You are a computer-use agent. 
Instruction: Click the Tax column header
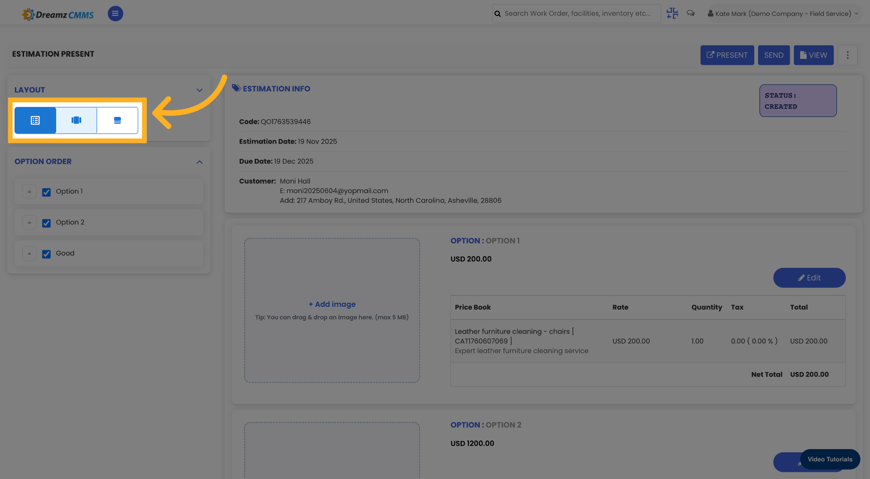point(737,307)
